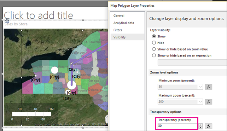Click the visibility expression text box
227x131 pixels.
[x=192, y=62]
